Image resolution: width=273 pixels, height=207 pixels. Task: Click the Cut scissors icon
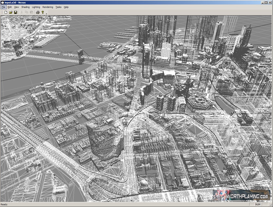(x=22, y=12)
